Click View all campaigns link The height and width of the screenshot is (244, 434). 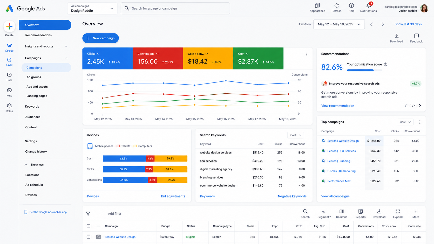[x=335, y=196]
